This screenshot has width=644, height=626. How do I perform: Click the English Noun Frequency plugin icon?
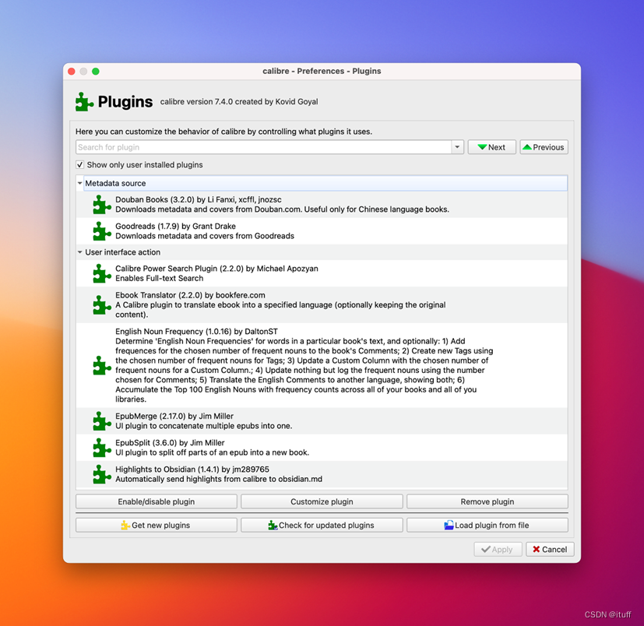coord(102,365)
